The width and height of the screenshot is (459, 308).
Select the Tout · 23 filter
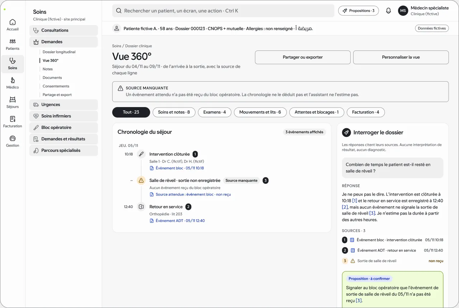(x=131, y=112)
